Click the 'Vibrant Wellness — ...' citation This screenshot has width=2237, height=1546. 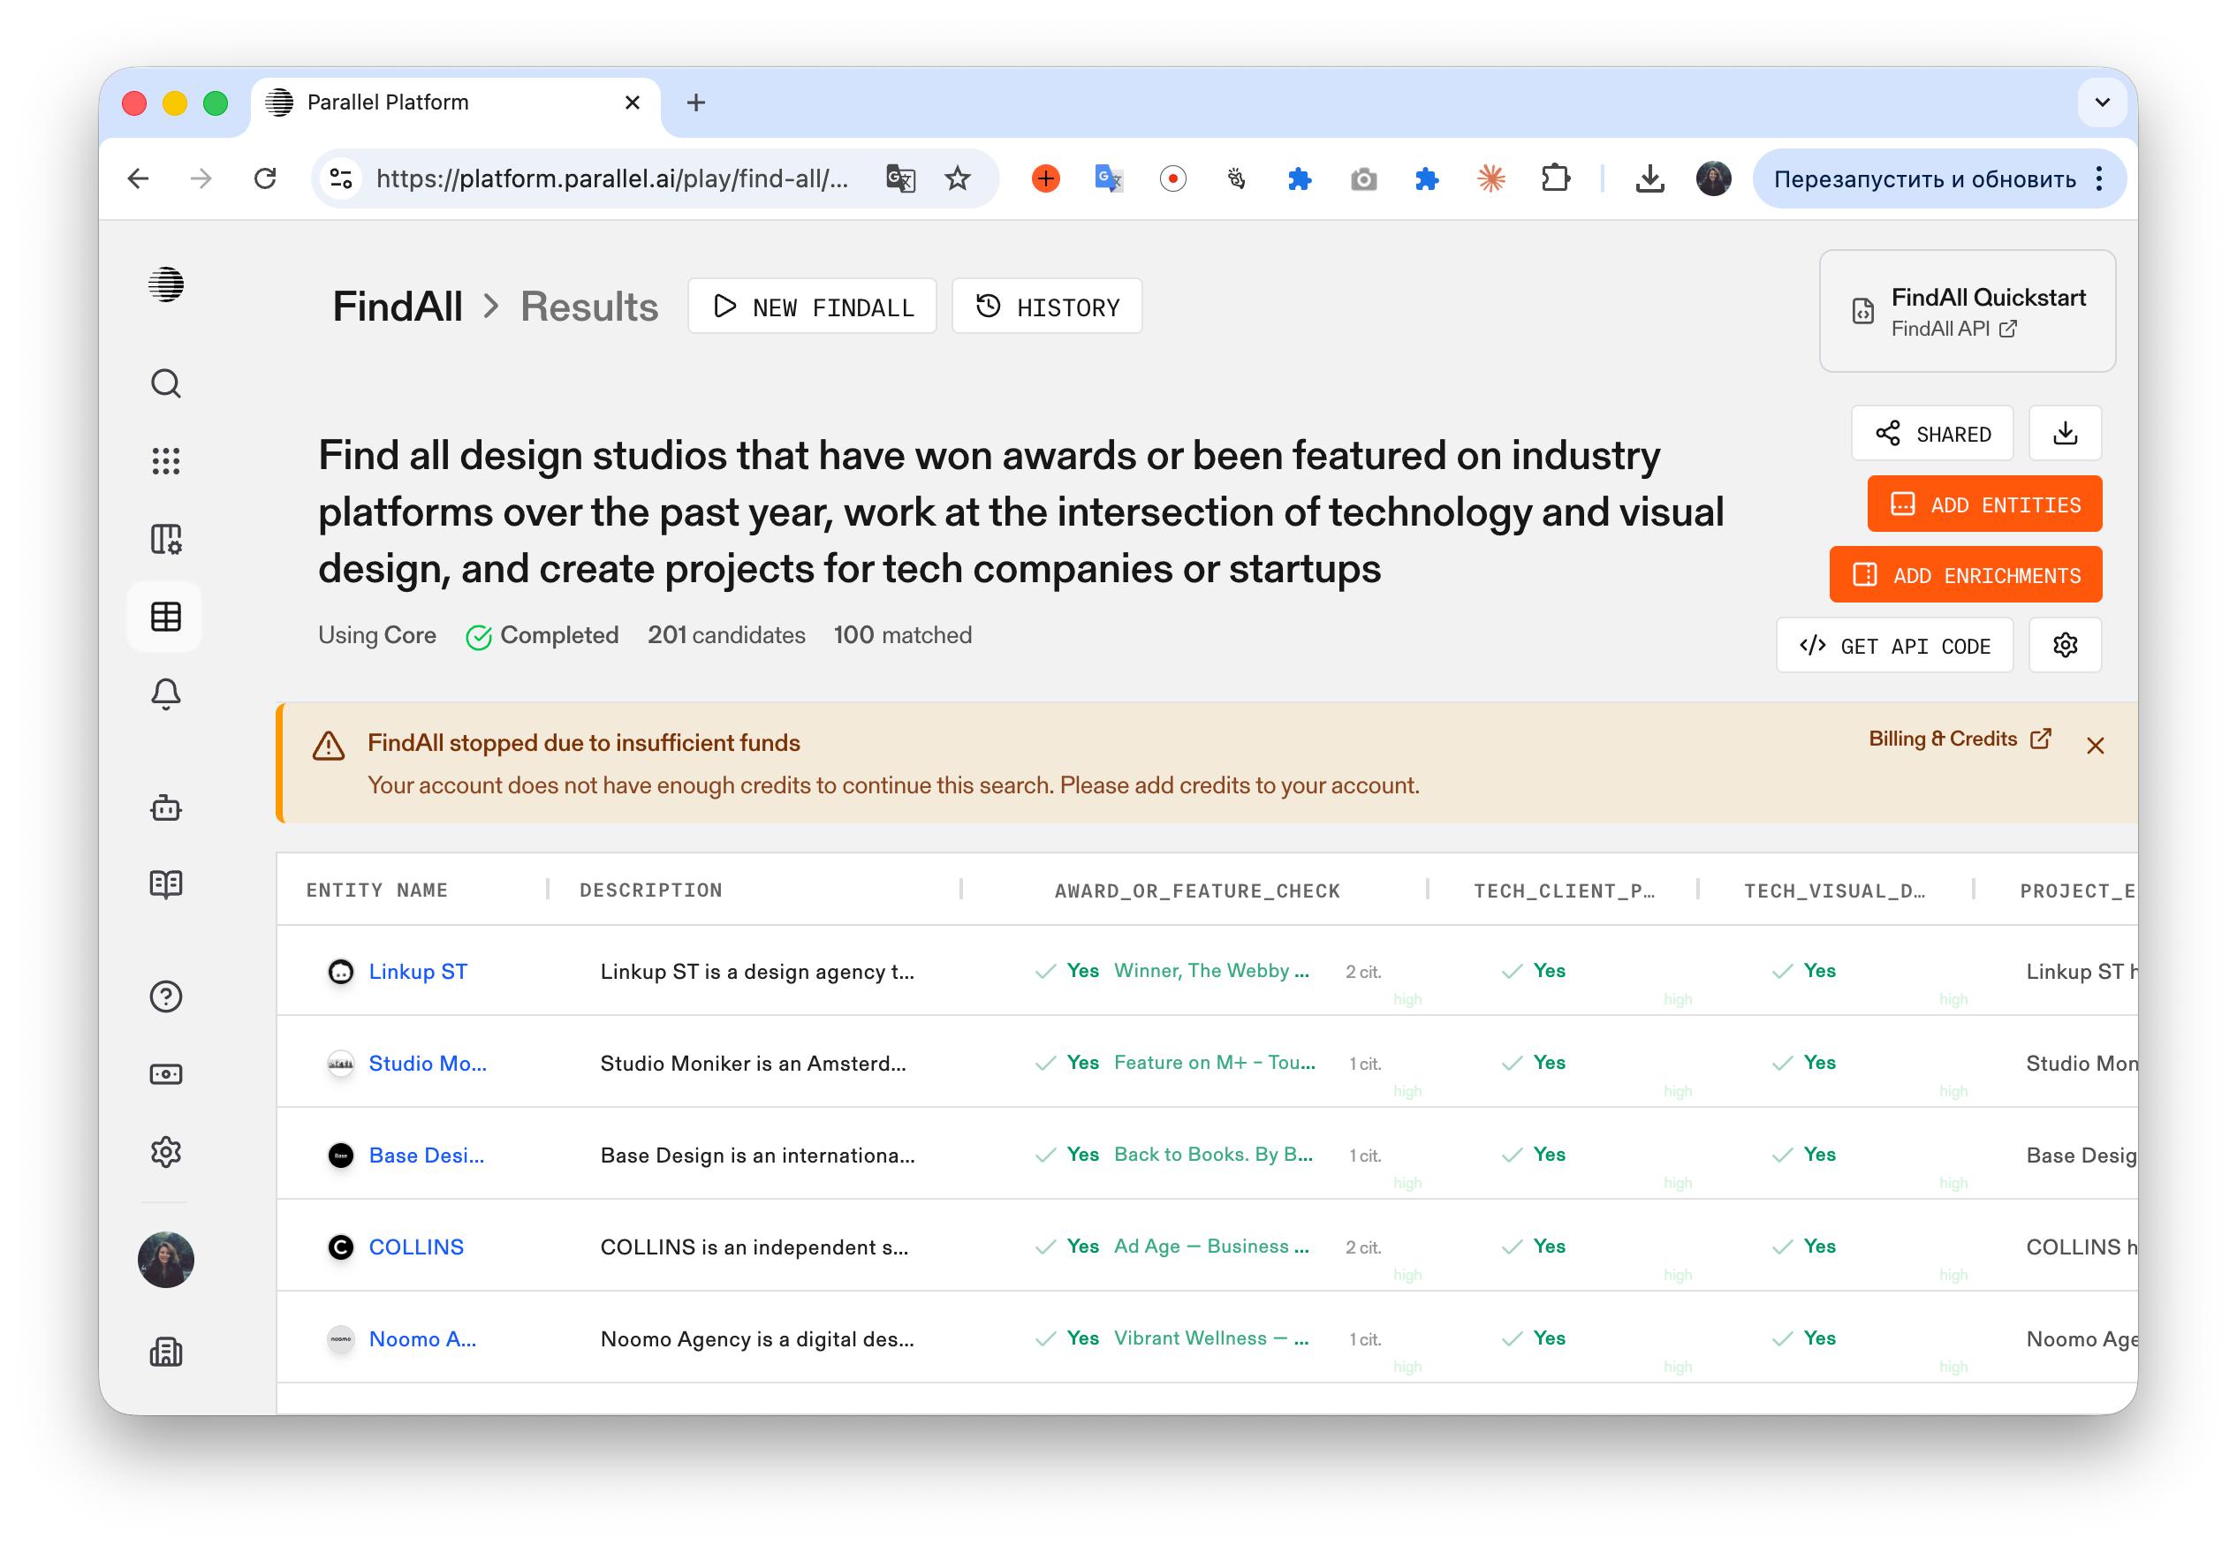pos(1211,1338)
